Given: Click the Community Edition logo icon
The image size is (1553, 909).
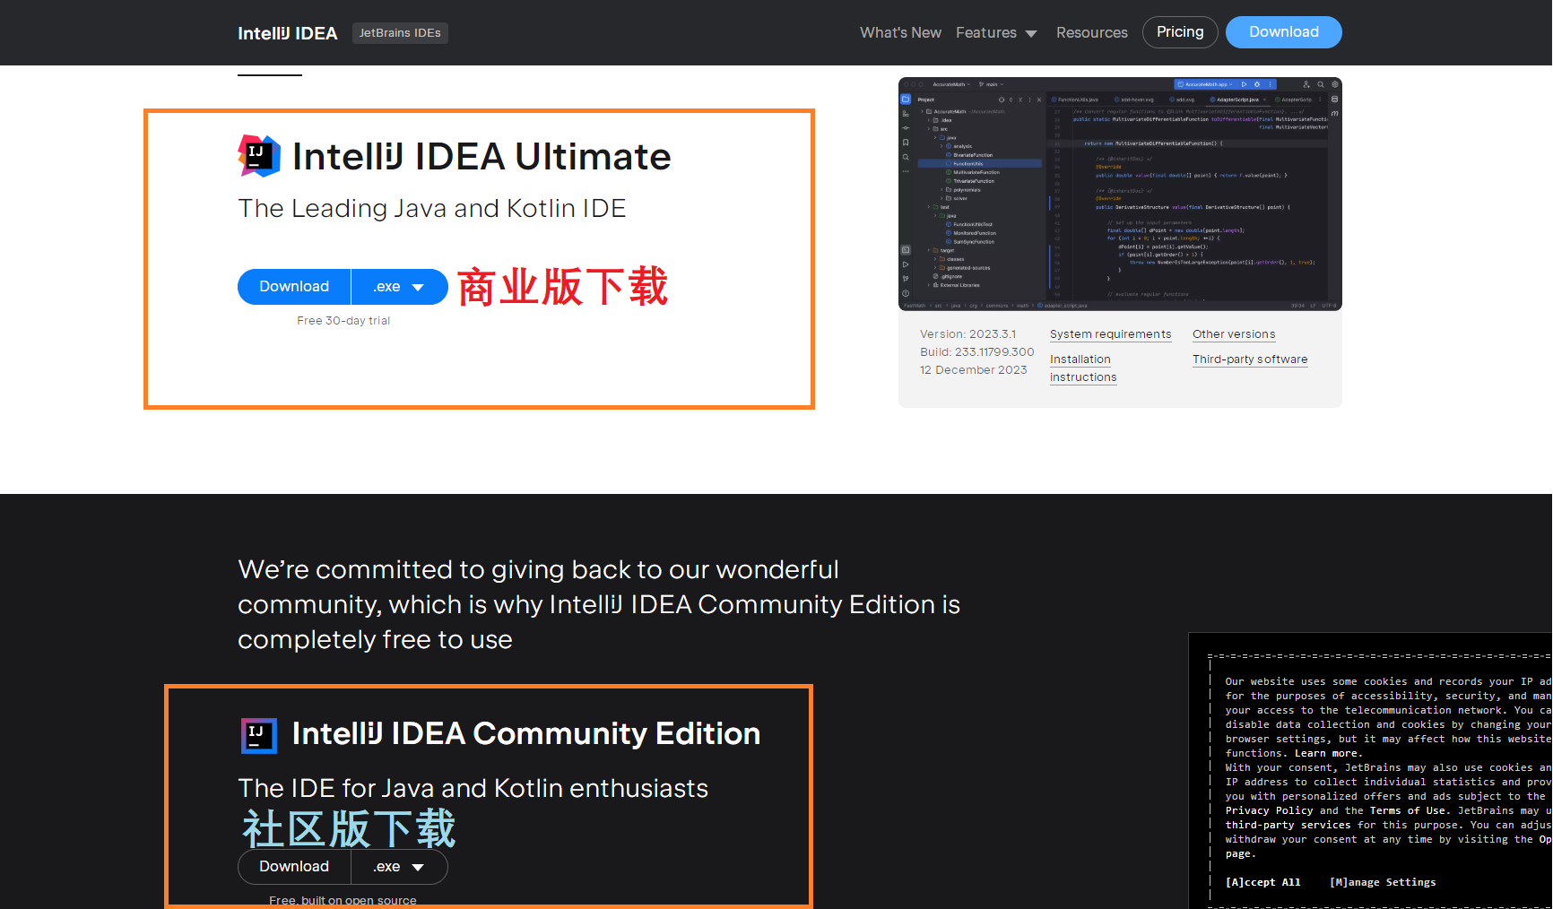Looking at the screenshot, I should pyautogui.click(x=259, y=735).
